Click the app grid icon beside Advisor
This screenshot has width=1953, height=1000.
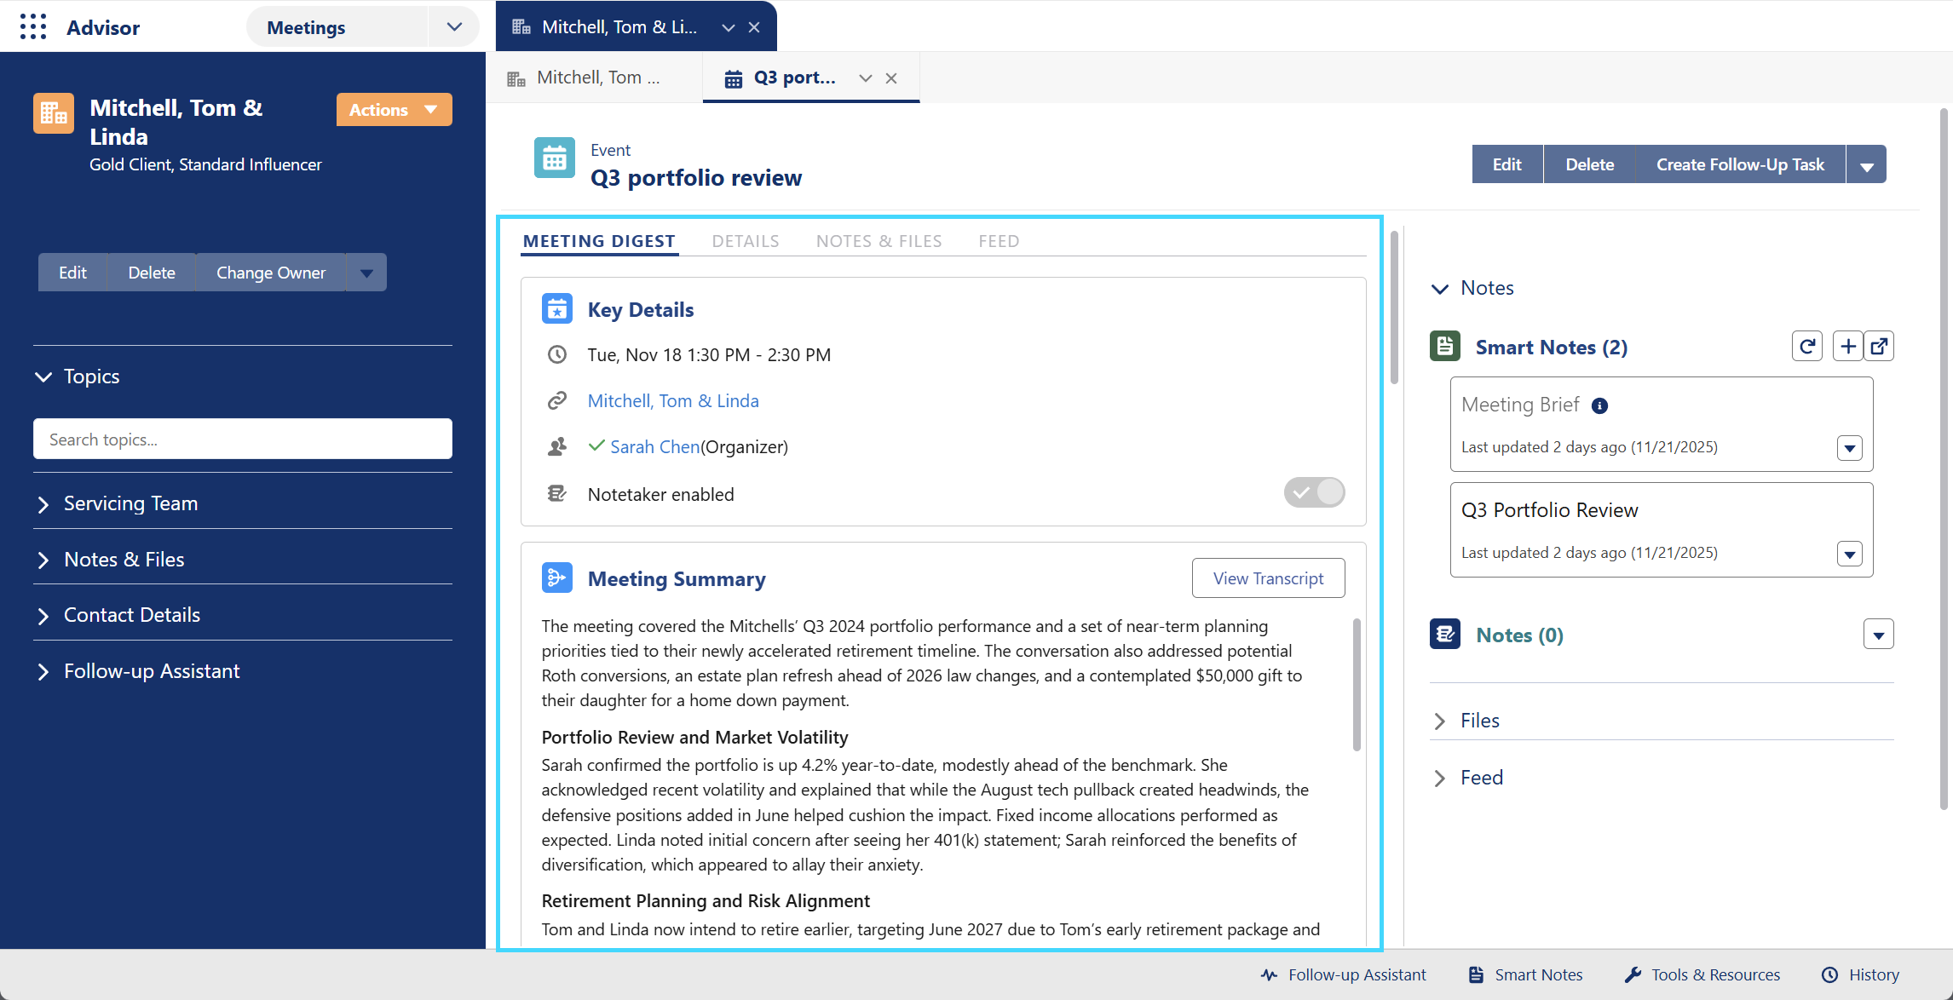coord(32,26)
